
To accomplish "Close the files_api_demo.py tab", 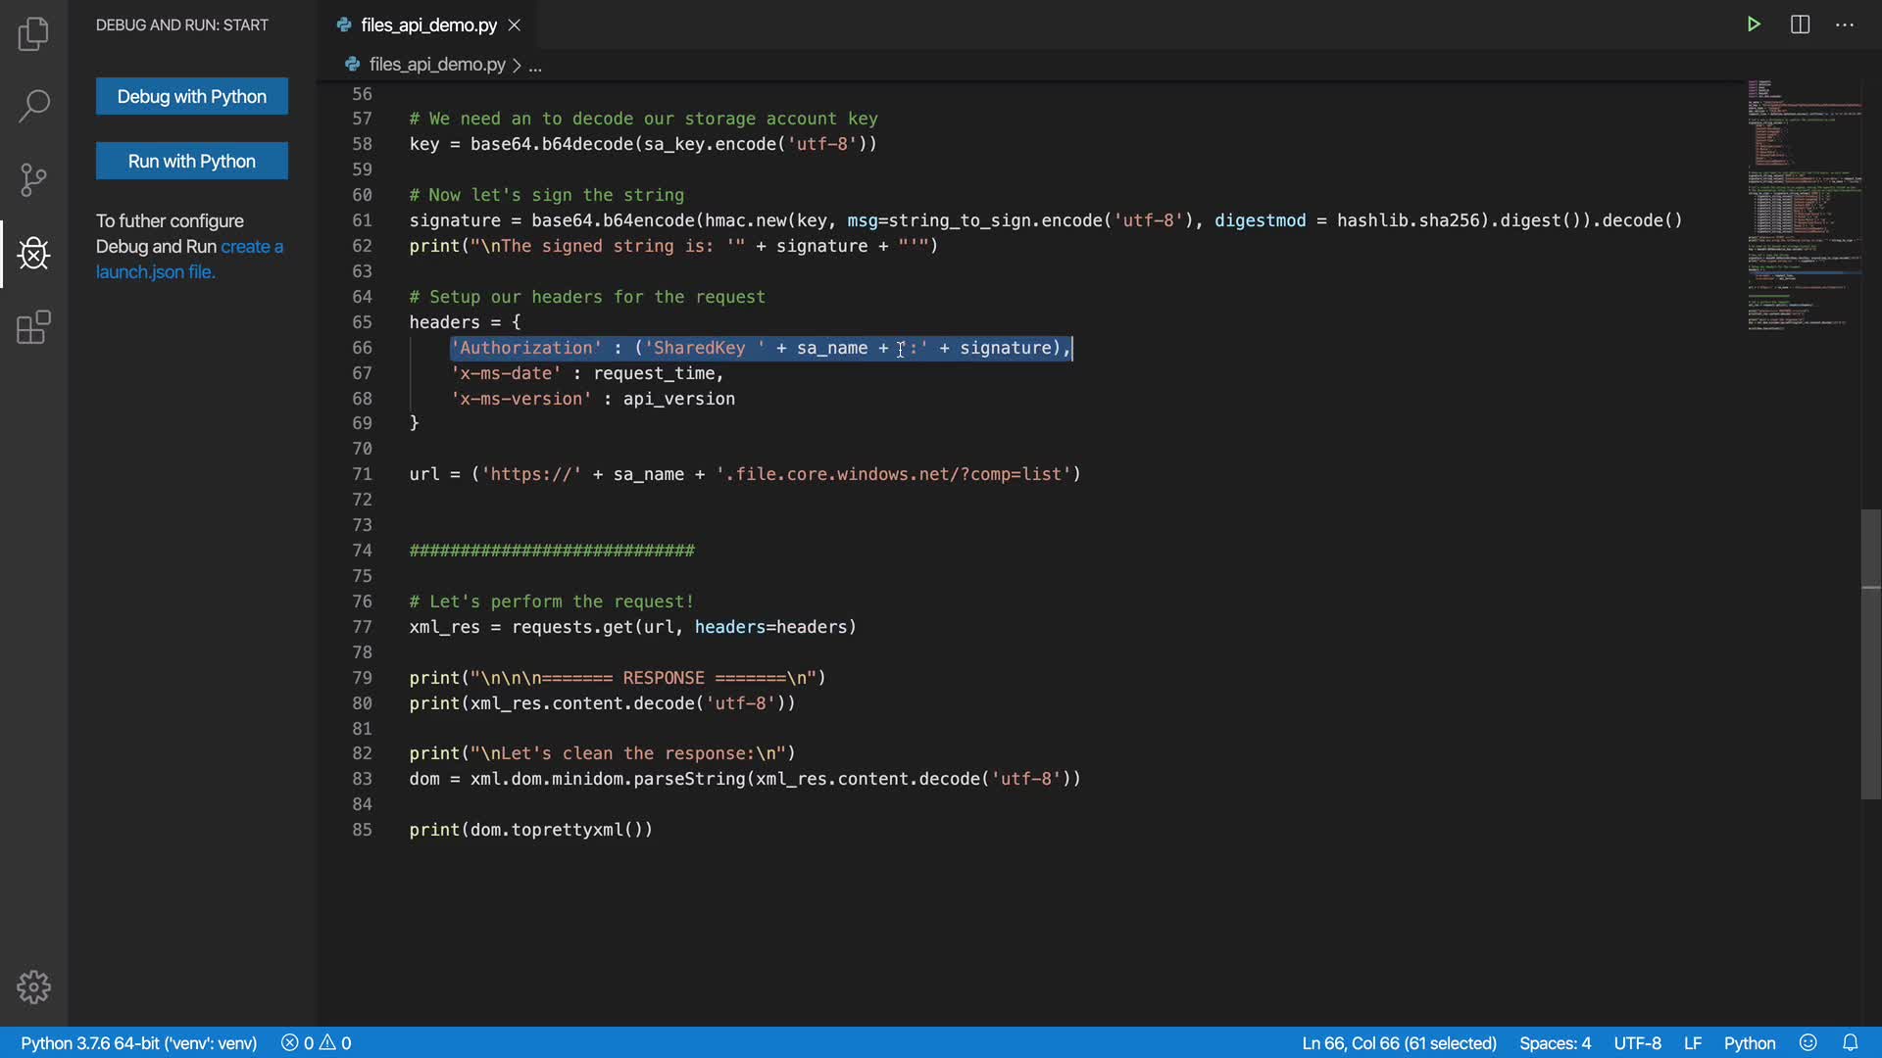I will [515, 25].
